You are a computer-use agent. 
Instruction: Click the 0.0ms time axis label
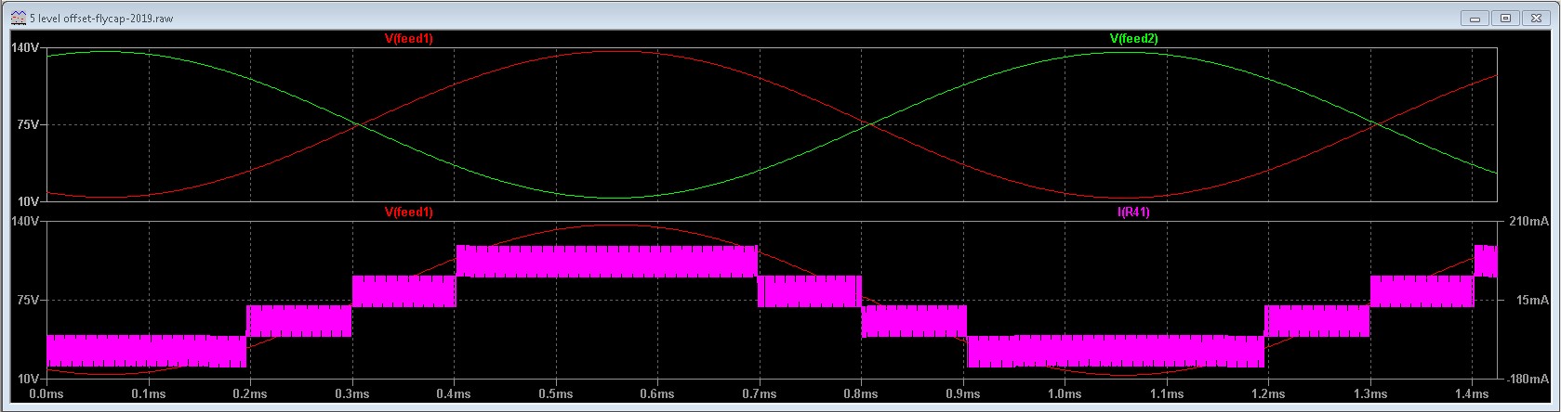coord(46,394)
